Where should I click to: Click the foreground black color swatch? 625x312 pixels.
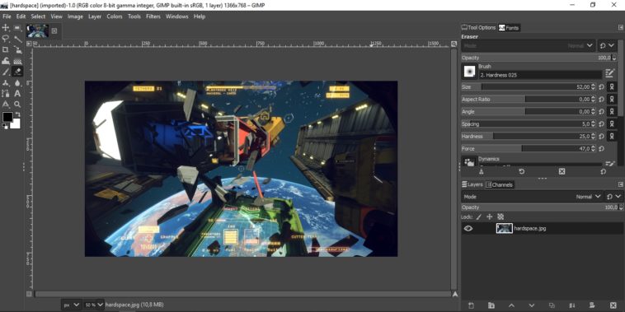tap(7, 118)
